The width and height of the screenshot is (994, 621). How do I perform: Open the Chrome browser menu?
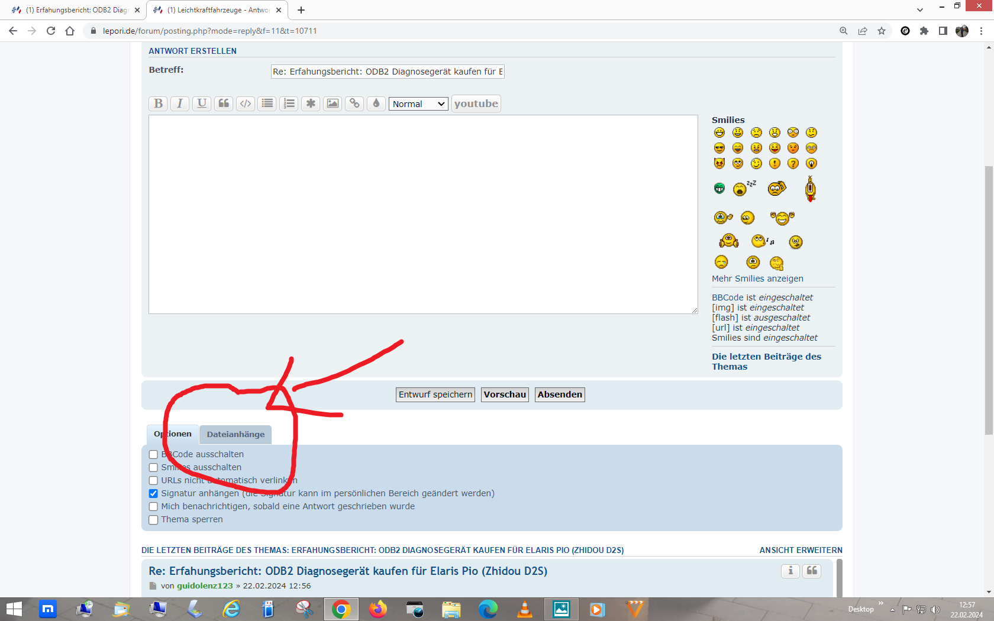point(981,31)
